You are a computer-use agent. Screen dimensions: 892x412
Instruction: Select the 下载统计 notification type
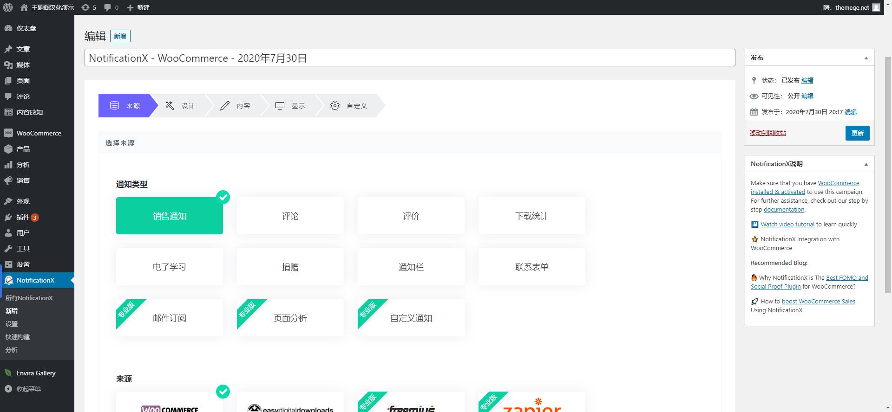click(x=532, y=216)
